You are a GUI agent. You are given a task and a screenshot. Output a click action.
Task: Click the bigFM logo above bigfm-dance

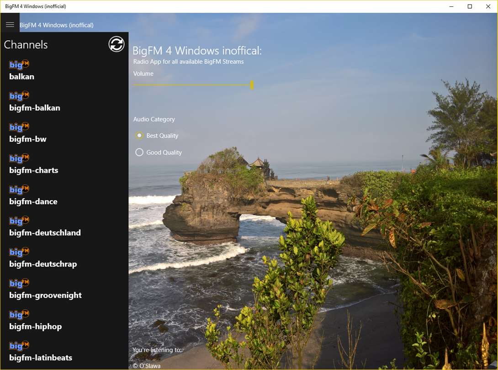click(19, 189)
